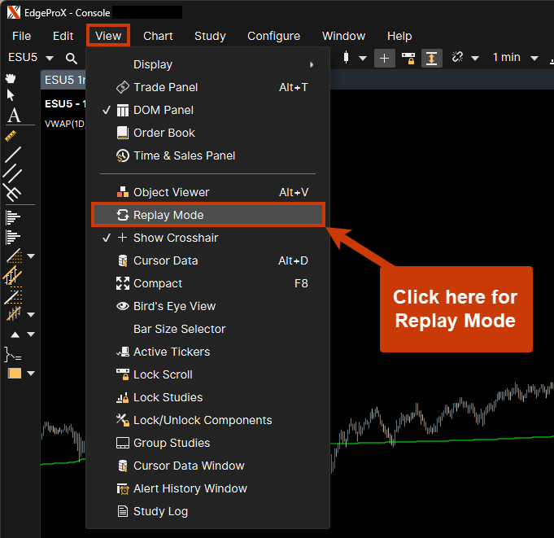Toggle the auto-scale price axis button

click(431, 58)
